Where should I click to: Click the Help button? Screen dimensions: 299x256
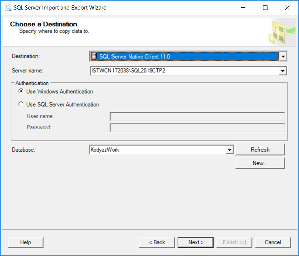[x=25, y=242]
